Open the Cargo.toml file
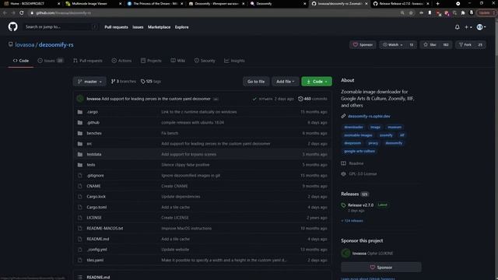 [96, 208]
